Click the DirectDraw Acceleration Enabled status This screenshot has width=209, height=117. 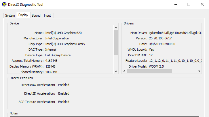(x=64, y=85)
